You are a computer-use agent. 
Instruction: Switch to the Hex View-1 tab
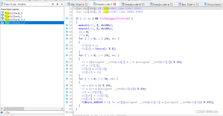click(188, 5)
